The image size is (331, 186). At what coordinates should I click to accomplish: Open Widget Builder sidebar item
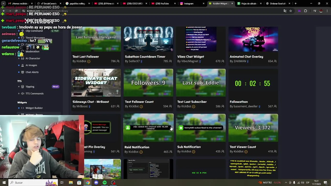coord(34,108)
